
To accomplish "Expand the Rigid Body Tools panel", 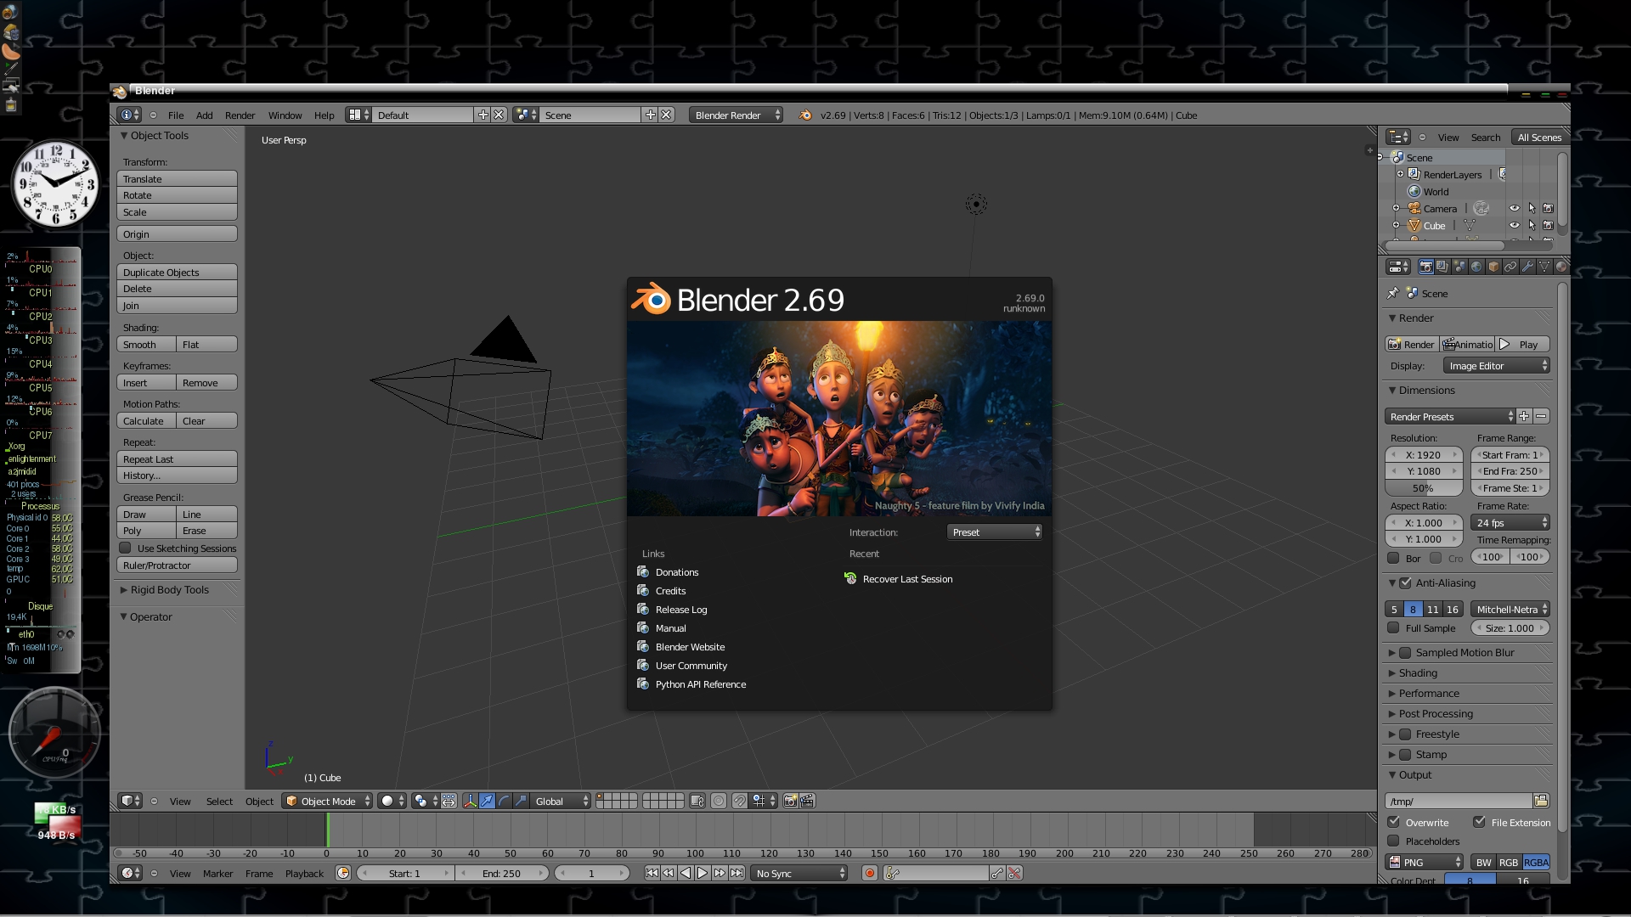I will 169,589.
